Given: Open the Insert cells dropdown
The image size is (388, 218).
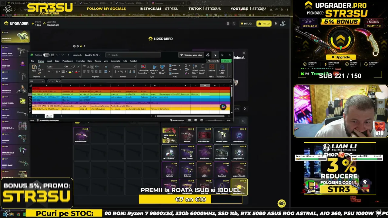Looking at the screenshot, I should (174, 65).
